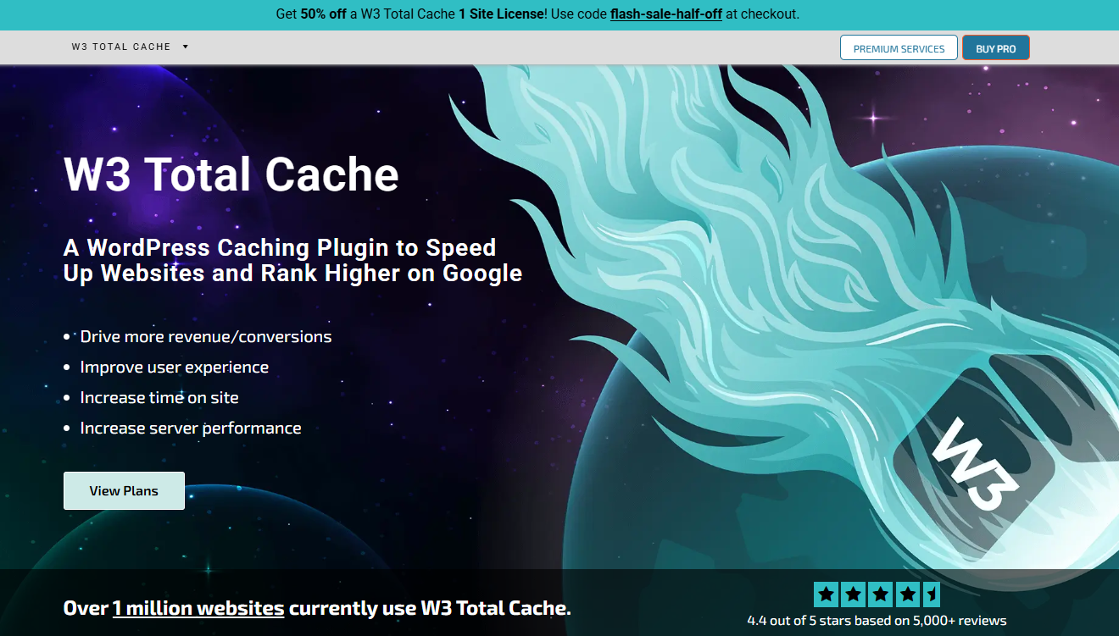Click 'Drive more revenue/conversions' bullet
1119x636 pixels.
(x=206, y=336)
